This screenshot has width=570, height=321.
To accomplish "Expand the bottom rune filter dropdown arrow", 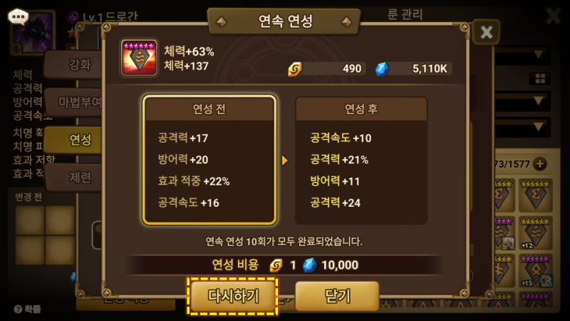I will coord(539,127).
